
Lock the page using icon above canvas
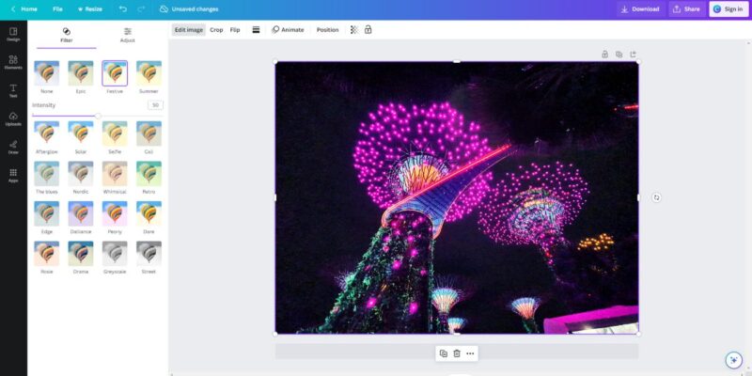pyautogui.click(x=604, y=55)
